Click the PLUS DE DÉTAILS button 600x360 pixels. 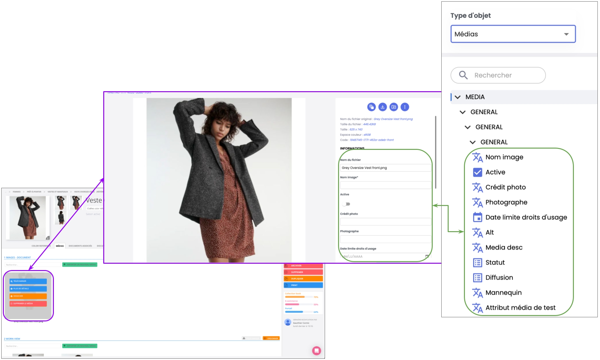(28, 289)
